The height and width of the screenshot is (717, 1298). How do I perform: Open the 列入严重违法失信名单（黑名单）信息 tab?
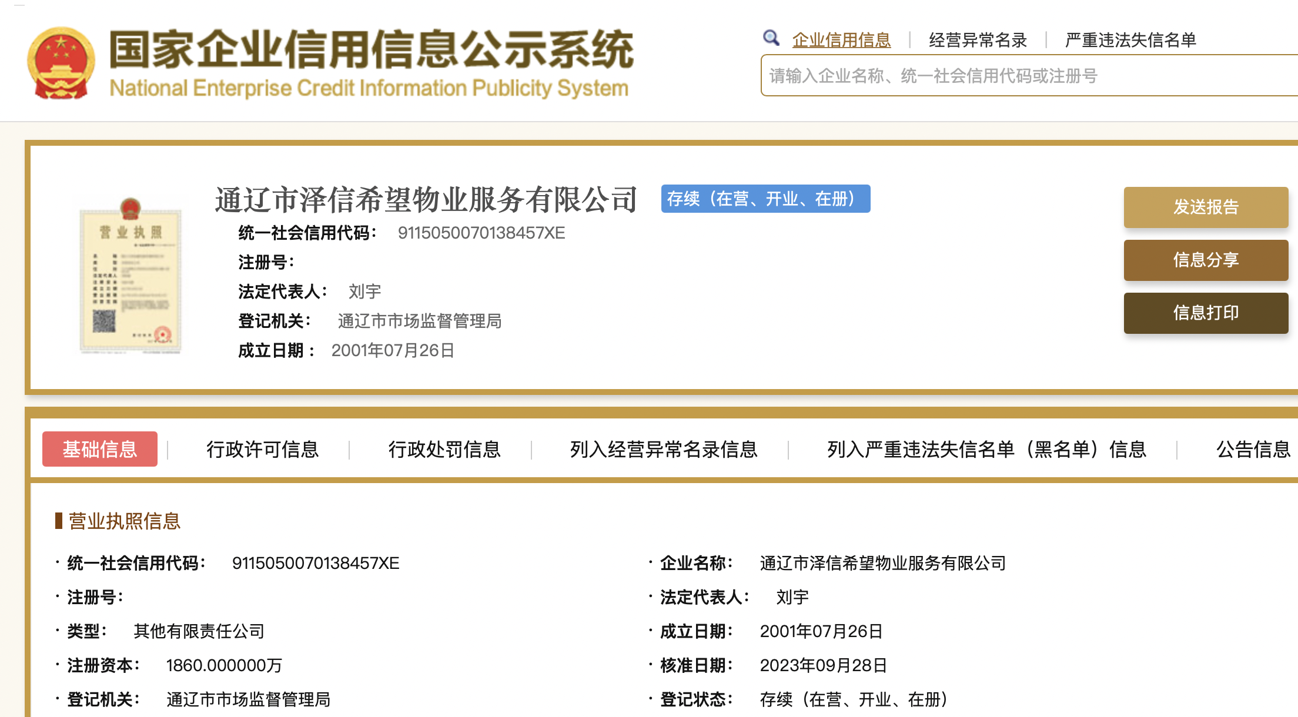986,449
